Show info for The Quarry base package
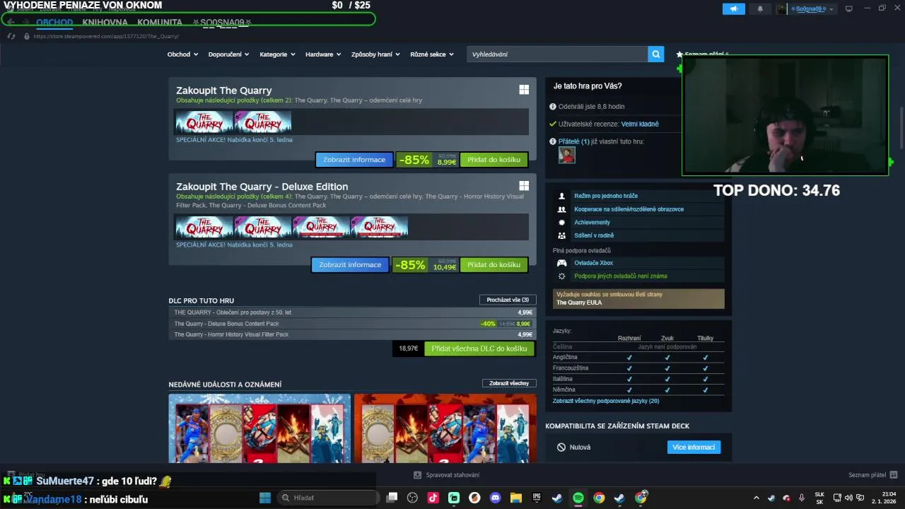 pos(354,160)
